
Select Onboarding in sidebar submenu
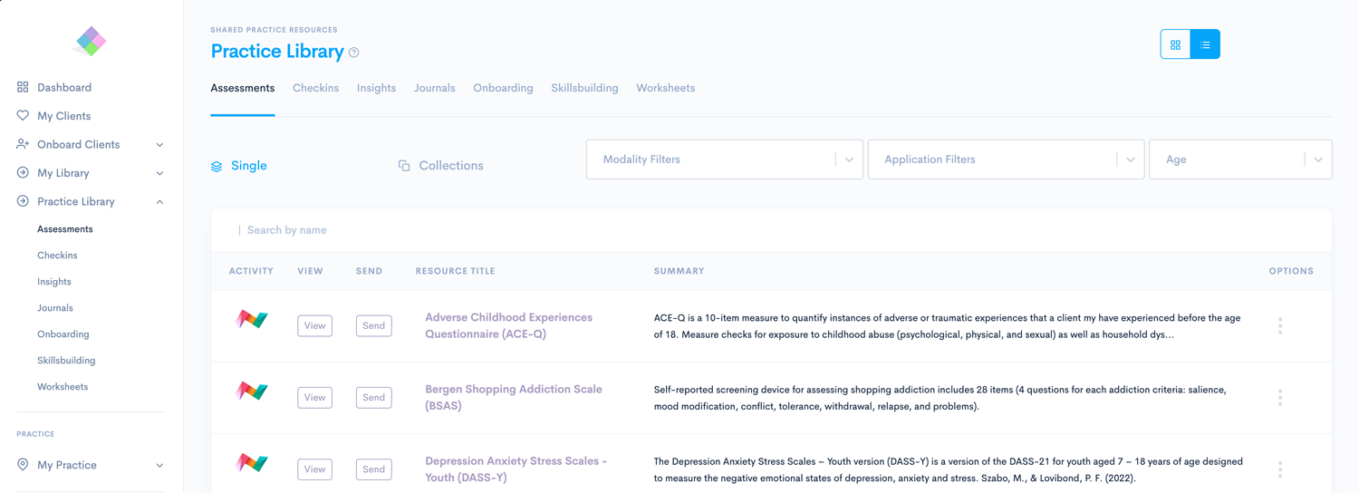pyautogui.click(x=63, y=334)
